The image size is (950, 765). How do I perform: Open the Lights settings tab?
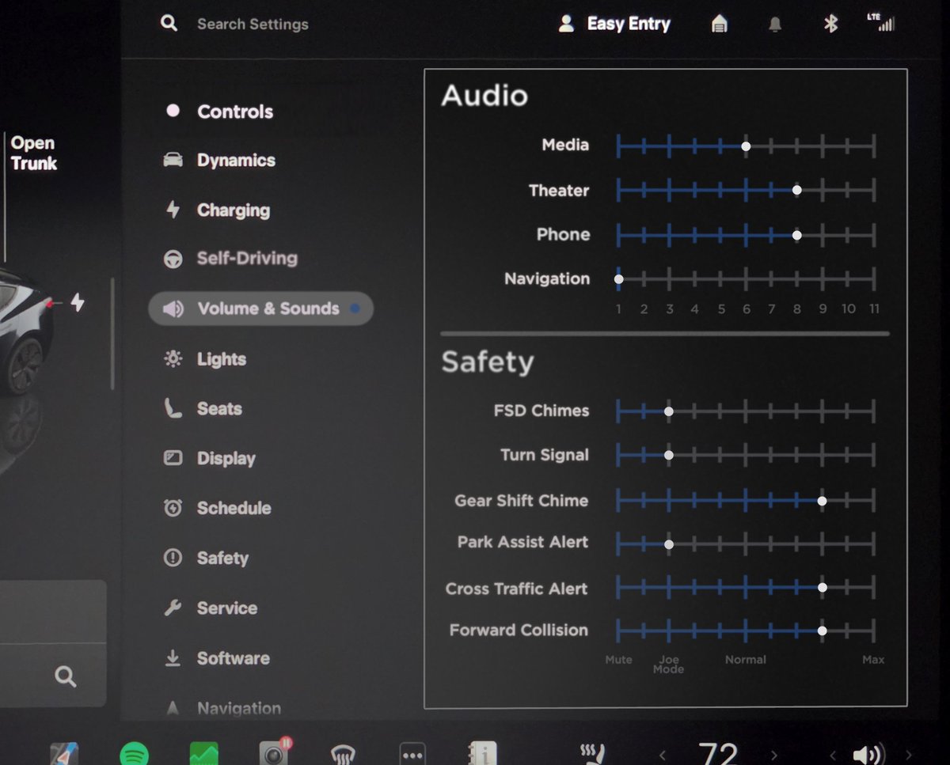(x=205, y=359)
